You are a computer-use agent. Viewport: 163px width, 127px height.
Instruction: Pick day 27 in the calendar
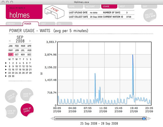pos(27,73)
